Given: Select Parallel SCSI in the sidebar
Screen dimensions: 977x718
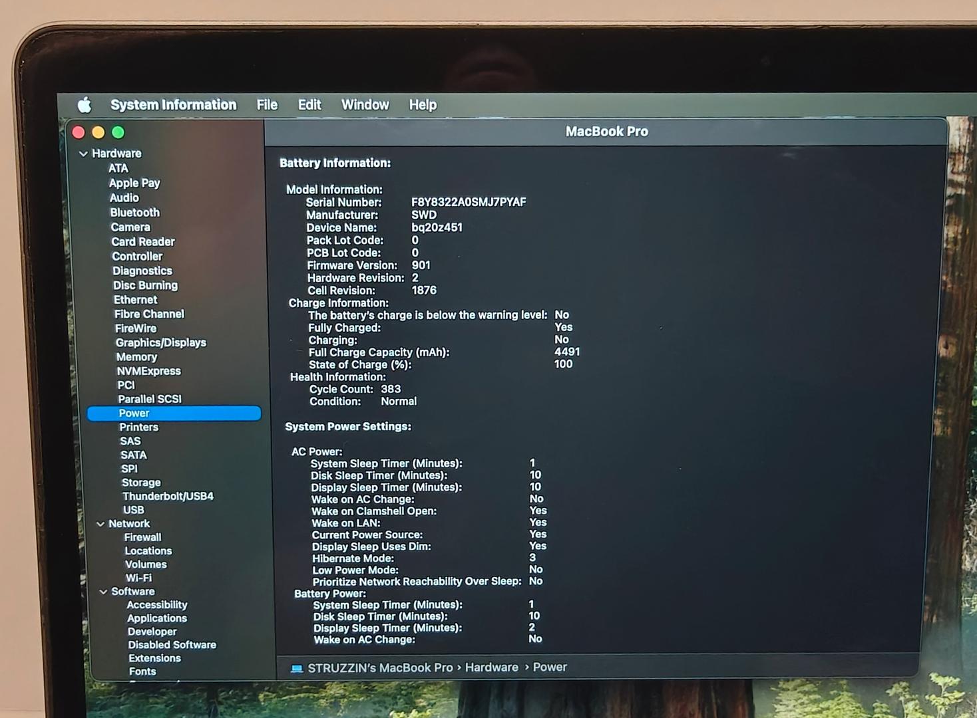Looking at the screenshot, I should 150,399.
